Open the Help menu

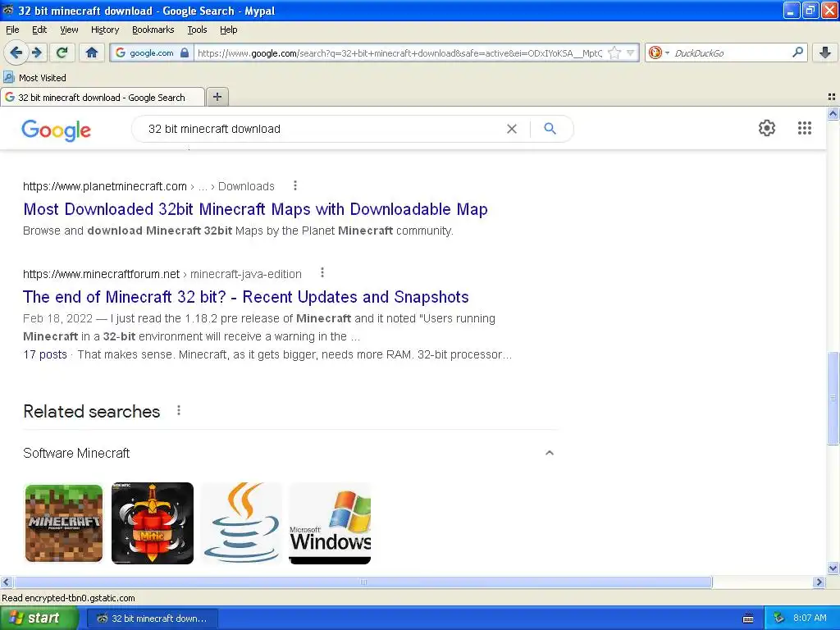point(228,30)
